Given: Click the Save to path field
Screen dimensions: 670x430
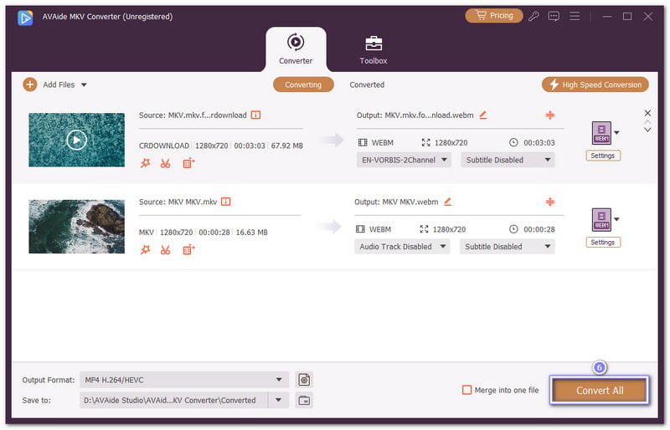Looking at the screenshot, I should (173, 400).
